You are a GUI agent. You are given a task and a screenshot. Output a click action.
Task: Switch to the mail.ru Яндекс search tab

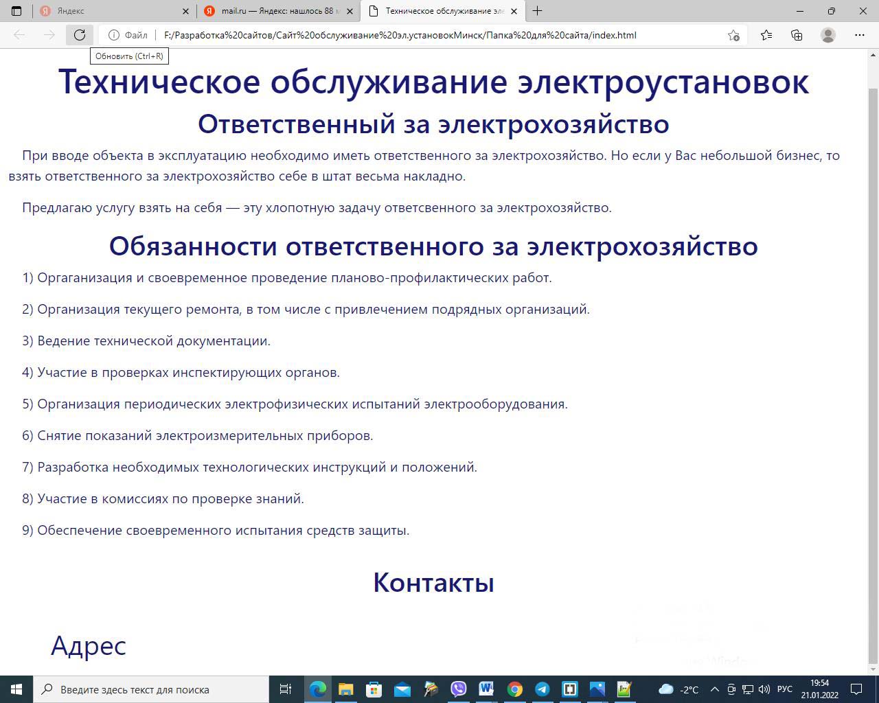pyautogui.click(x=278, y=11)
